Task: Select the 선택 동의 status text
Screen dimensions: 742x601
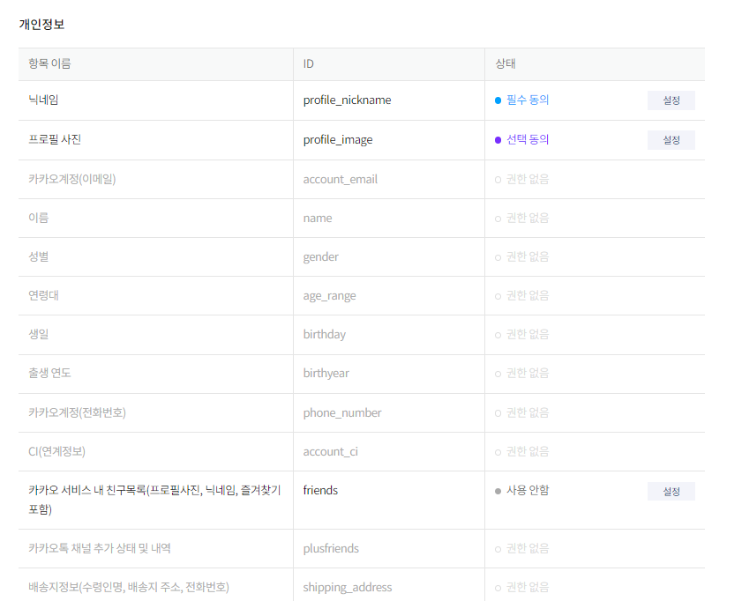Action: (527, 139)
